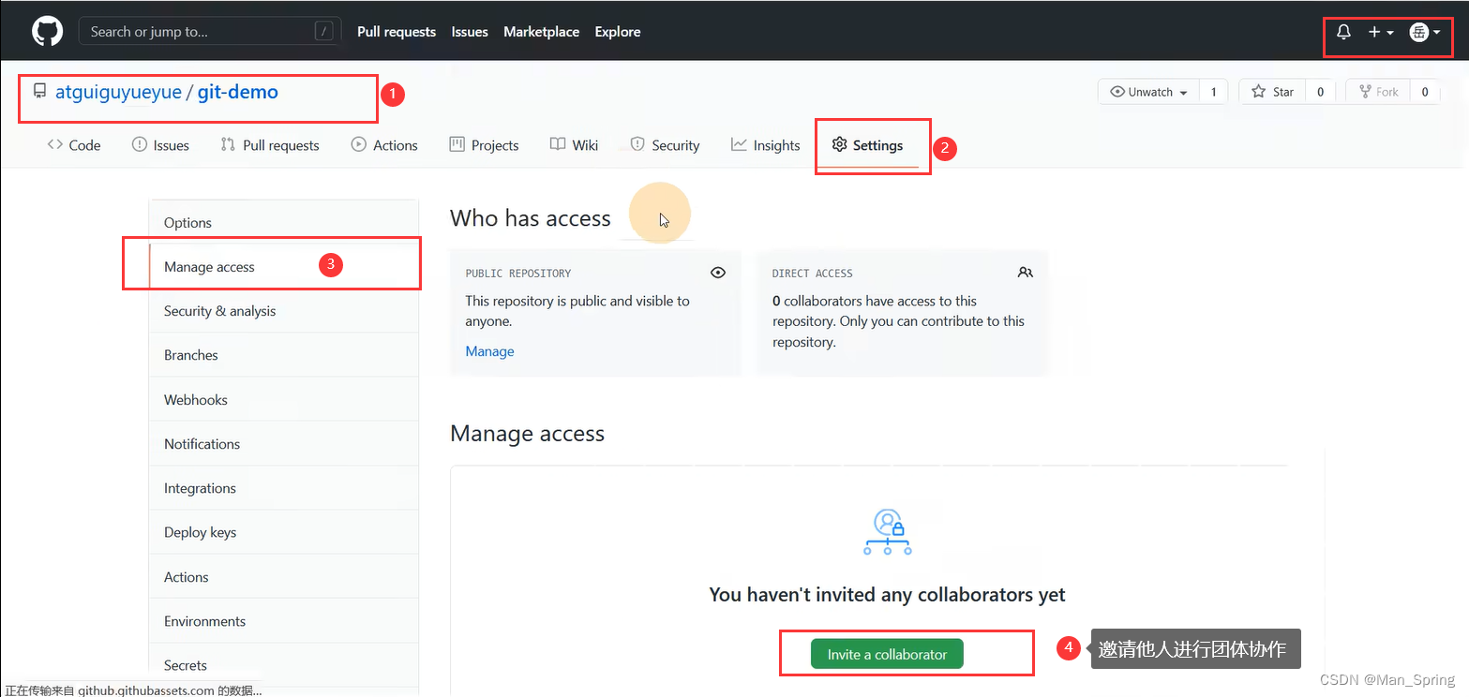This screenshot has height=697, width=1469.
Task: Click the Security shield icon
Action: [637, 144]
